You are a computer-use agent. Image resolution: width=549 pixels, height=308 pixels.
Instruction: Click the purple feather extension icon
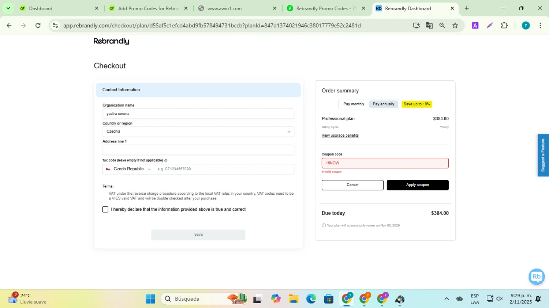click(490, 25)
